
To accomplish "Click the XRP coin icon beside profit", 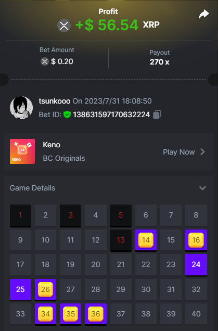I will click(64, 26).
